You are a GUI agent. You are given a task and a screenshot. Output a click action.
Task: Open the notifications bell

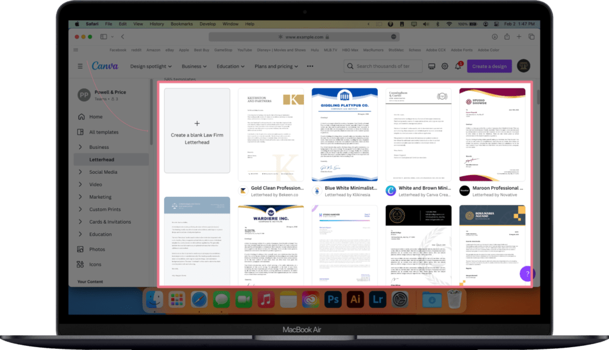click(458, 66)
